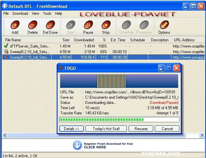This screenshot has width=206, height=158.
Task: Click the Start toolbar icon
Action: coord(71,25)
